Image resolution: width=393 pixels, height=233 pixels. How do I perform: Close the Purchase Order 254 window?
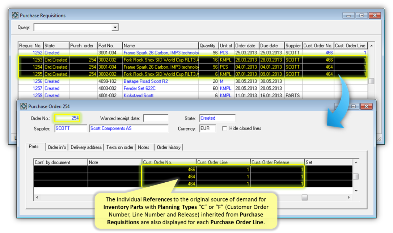(x=366, y=106)
